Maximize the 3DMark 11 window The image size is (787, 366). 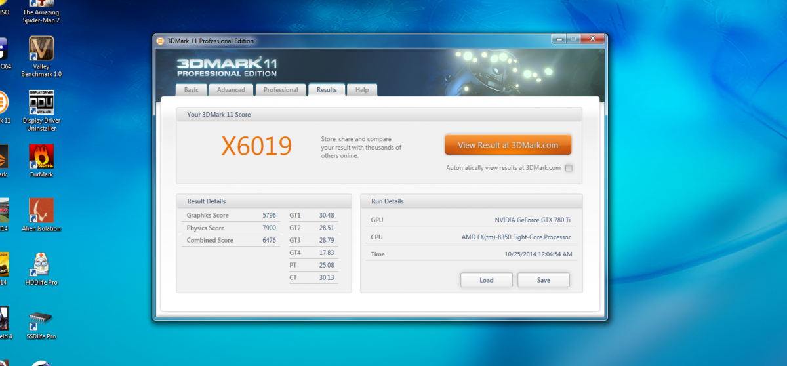573,39
